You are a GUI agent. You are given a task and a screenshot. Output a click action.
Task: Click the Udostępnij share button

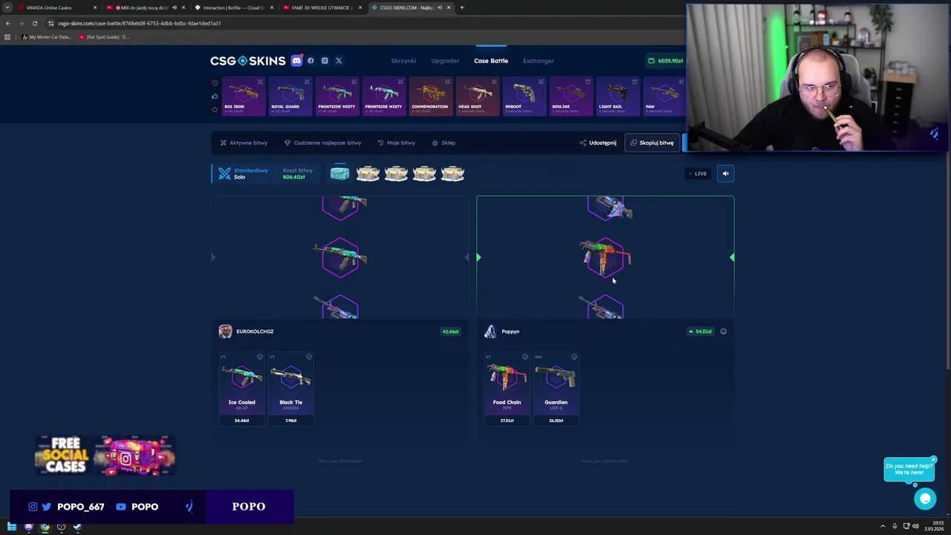[598, 143]
